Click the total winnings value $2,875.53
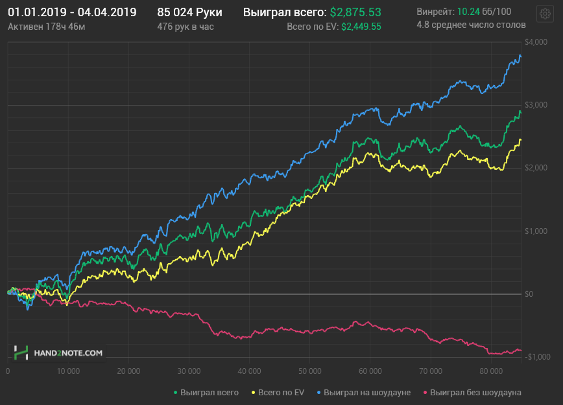The height and width of the screenshot is (405, 563). click(355, 12)
